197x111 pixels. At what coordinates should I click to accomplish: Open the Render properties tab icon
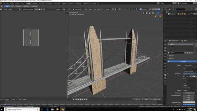[165, 48]
